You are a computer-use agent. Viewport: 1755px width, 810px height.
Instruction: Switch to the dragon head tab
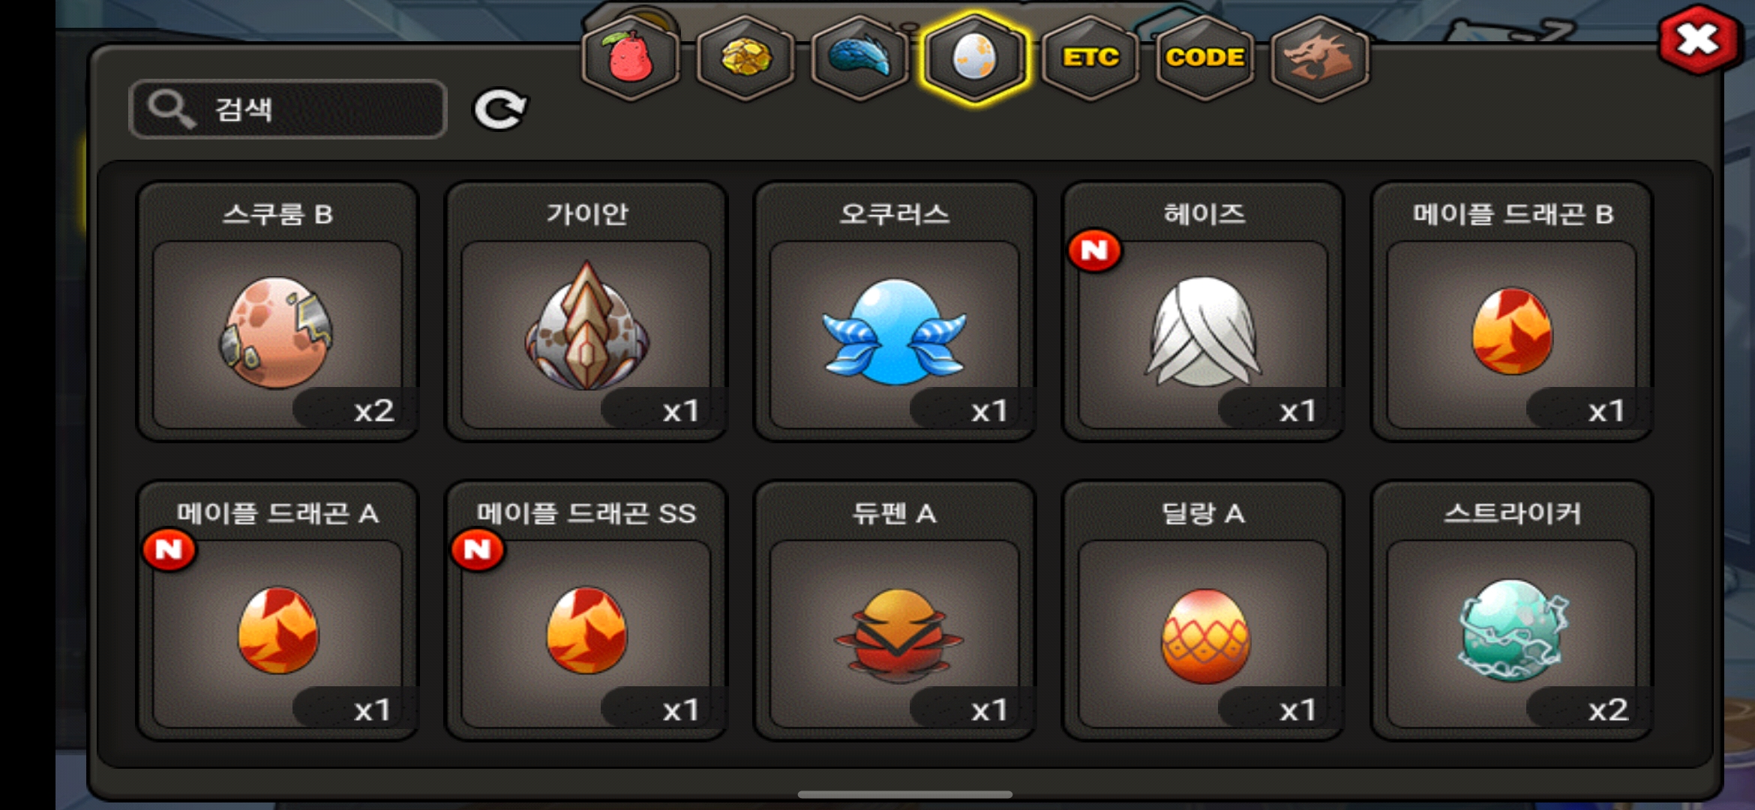coord(1319,58)
